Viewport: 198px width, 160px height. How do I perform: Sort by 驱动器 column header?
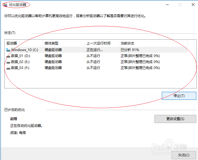(24, 43)
